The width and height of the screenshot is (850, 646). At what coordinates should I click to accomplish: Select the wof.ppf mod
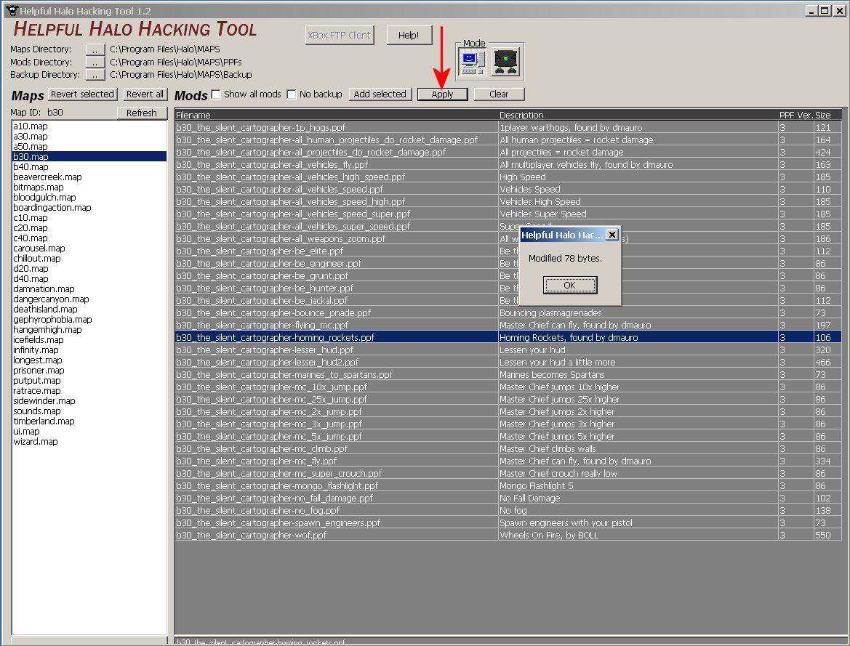tap(508, 535)
